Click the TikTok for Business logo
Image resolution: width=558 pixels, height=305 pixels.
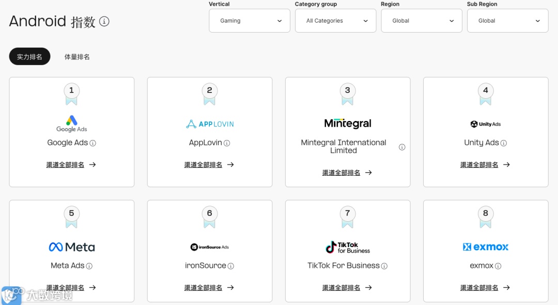click(348, 247)
